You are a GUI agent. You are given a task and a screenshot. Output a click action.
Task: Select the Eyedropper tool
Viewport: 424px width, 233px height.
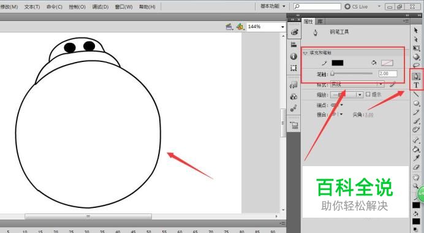(416, 158)
